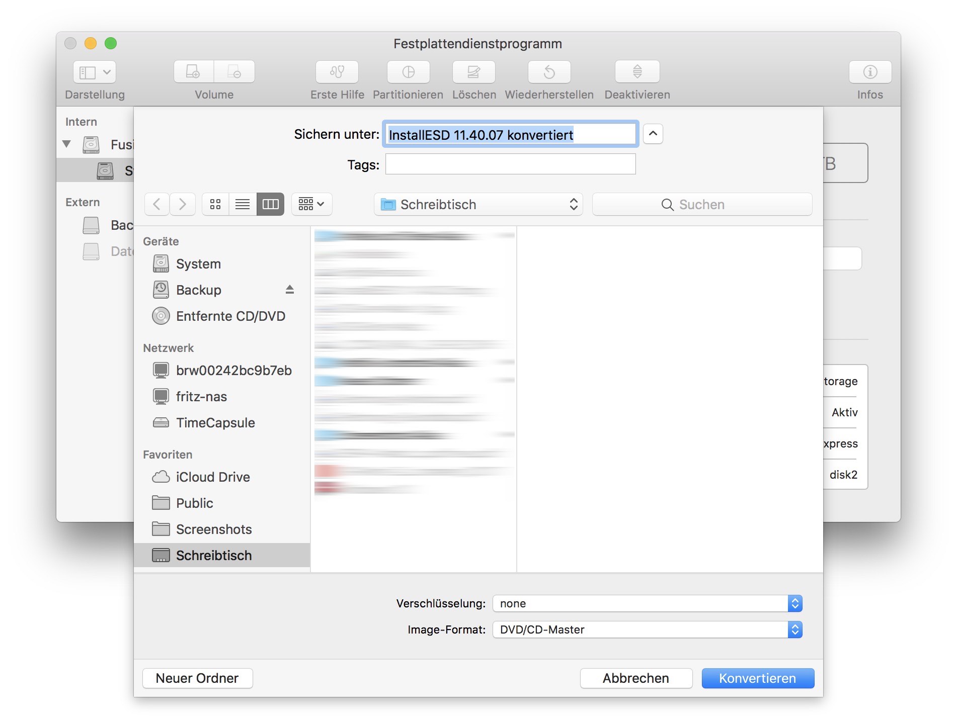Click the Partitionieren toolbar icon

pos(408,72)
